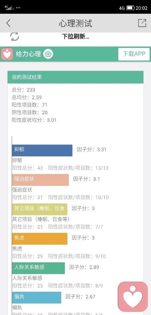The width and height of the screenshot is (151, 315).
Task: Tap the battery icon in status bar
Action: click(x=130, y=8)
